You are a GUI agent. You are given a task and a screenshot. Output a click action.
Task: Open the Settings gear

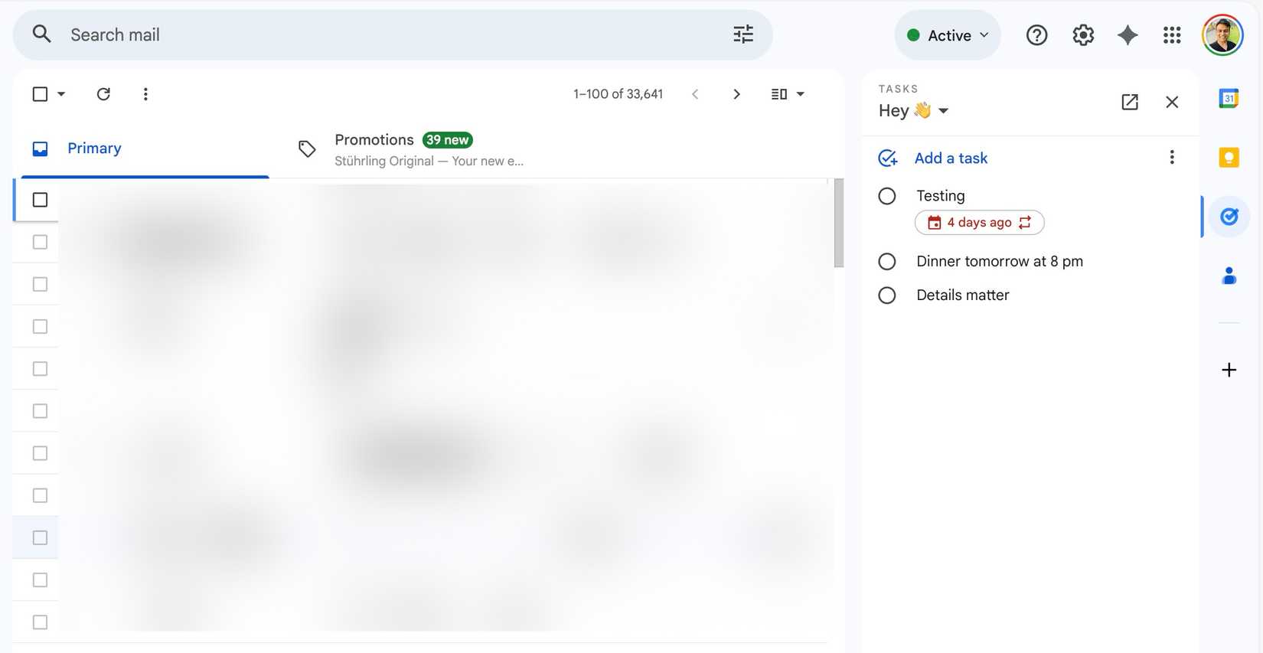1083,35
